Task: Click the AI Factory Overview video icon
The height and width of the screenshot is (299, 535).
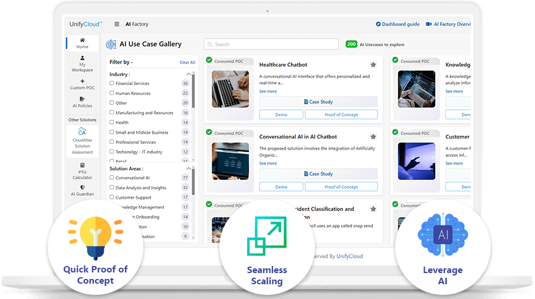Action: point(429,24)
